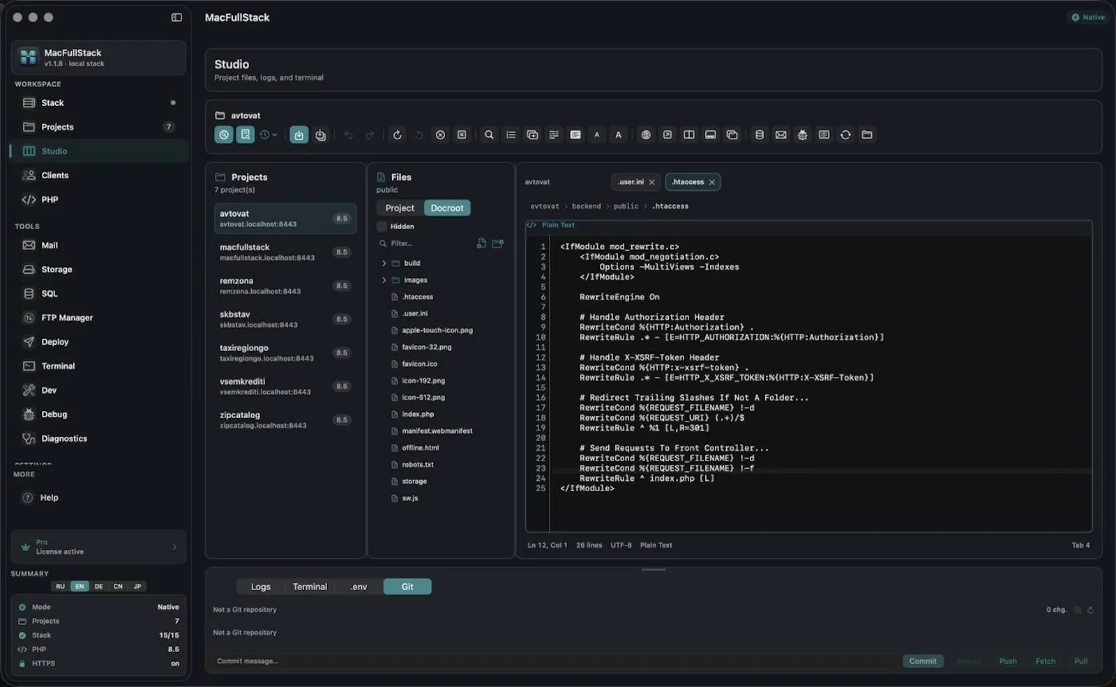The width and height of the screenshot is (1116, 687).
Task: Click the square-x close all toolbar icon
Action: 462,135
